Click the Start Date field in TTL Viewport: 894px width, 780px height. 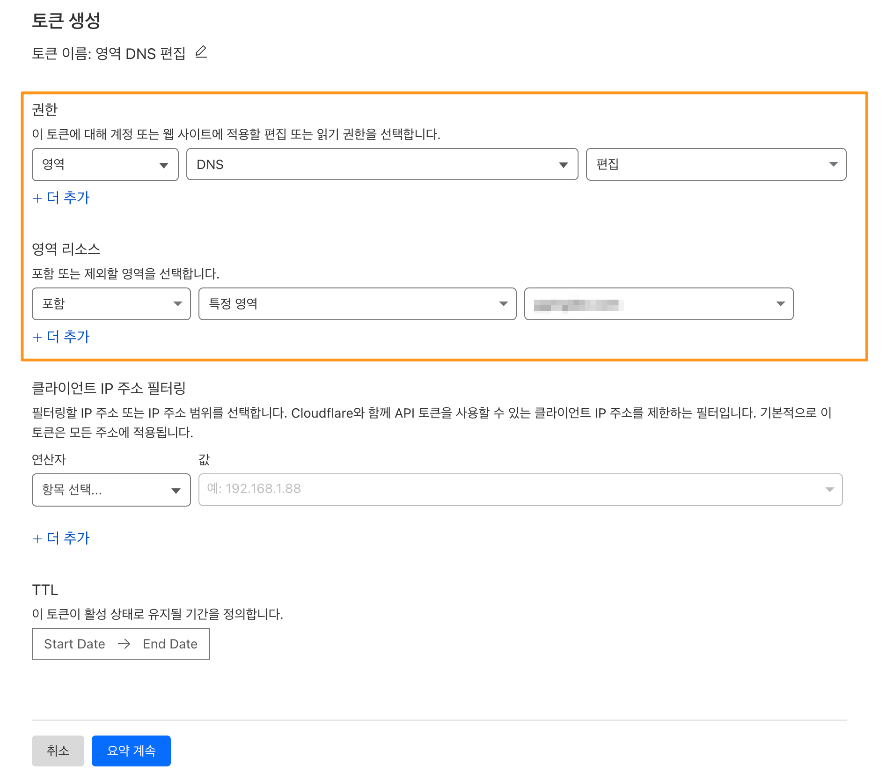coord(74,644)
